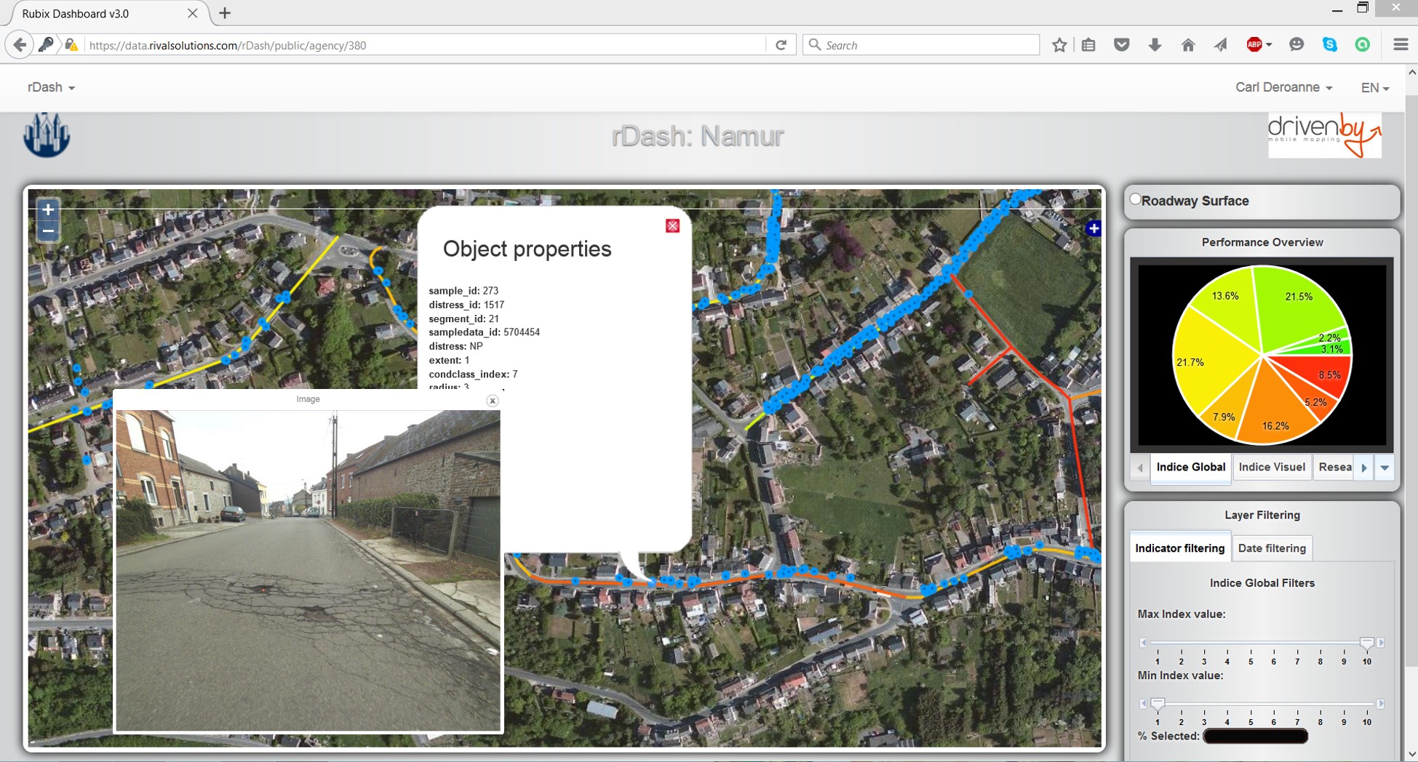The height and width of the screenshot is (762, 1418).
Task: Select the Date filtering tab
Action: click(1272, 548)
